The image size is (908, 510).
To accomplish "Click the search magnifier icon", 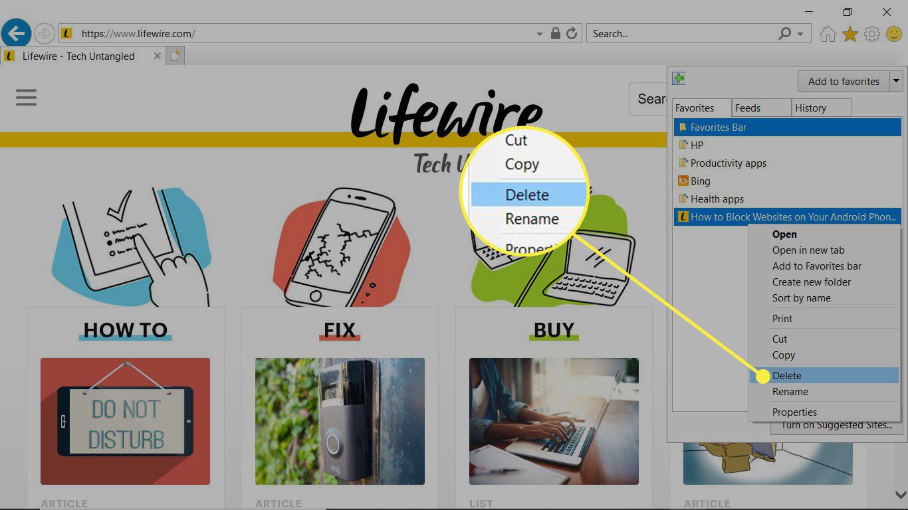I will tap(785, 33).
